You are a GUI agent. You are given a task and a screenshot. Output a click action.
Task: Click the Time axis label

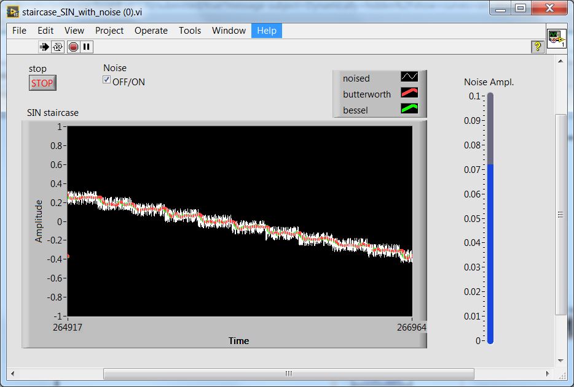click(238, 341)
